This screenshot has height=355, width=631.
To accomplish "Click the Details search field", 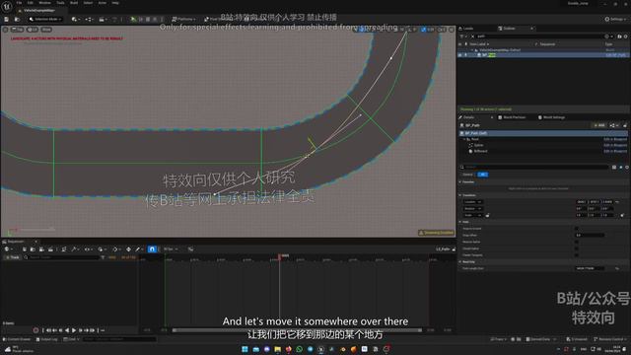I will click(535, 167).
